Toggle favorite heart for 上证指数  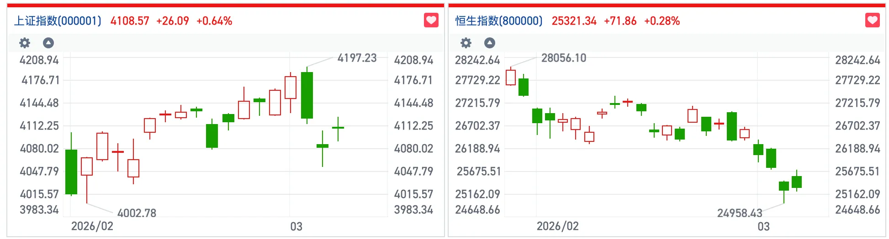click(431, 21)
